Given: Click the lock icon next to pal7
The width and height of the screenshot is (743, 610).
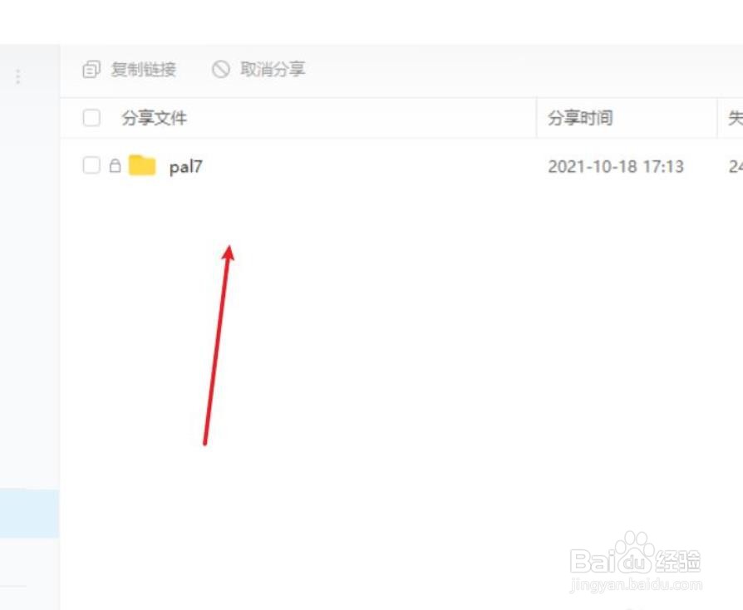Looking at the screenshot, I should 116,165.
